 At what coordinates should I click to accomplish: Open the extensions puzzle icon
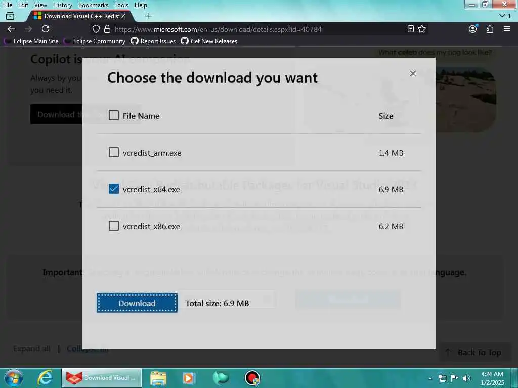[490, 29]
